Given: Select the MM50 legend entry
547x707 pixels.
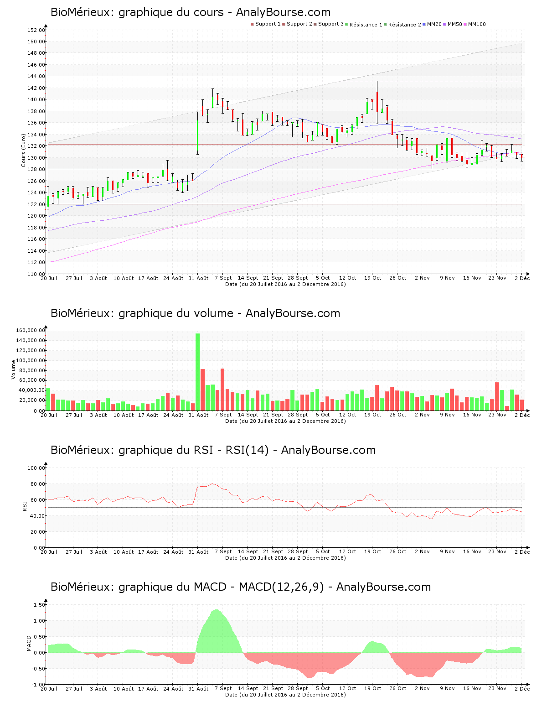Looking at the screenshot, I should click(453, 24).
